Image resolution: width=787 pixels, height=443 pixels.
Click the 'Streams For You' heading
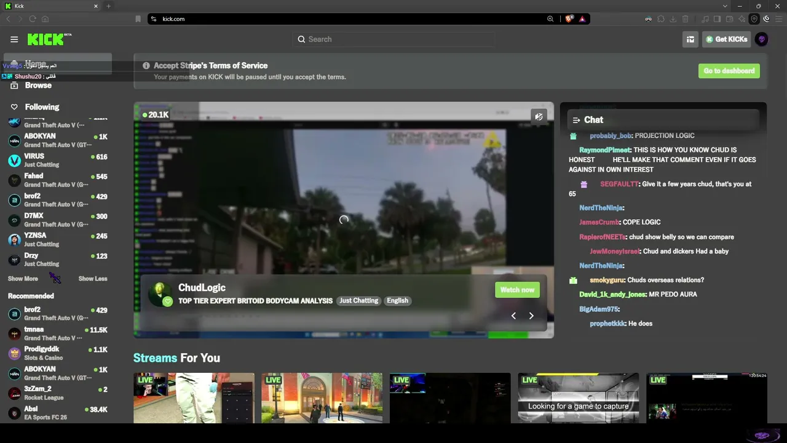(x=176, y=358)
